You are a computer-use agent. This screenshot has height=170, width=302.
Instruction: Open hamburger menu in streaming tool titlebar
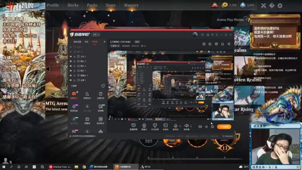click(217, 35)
